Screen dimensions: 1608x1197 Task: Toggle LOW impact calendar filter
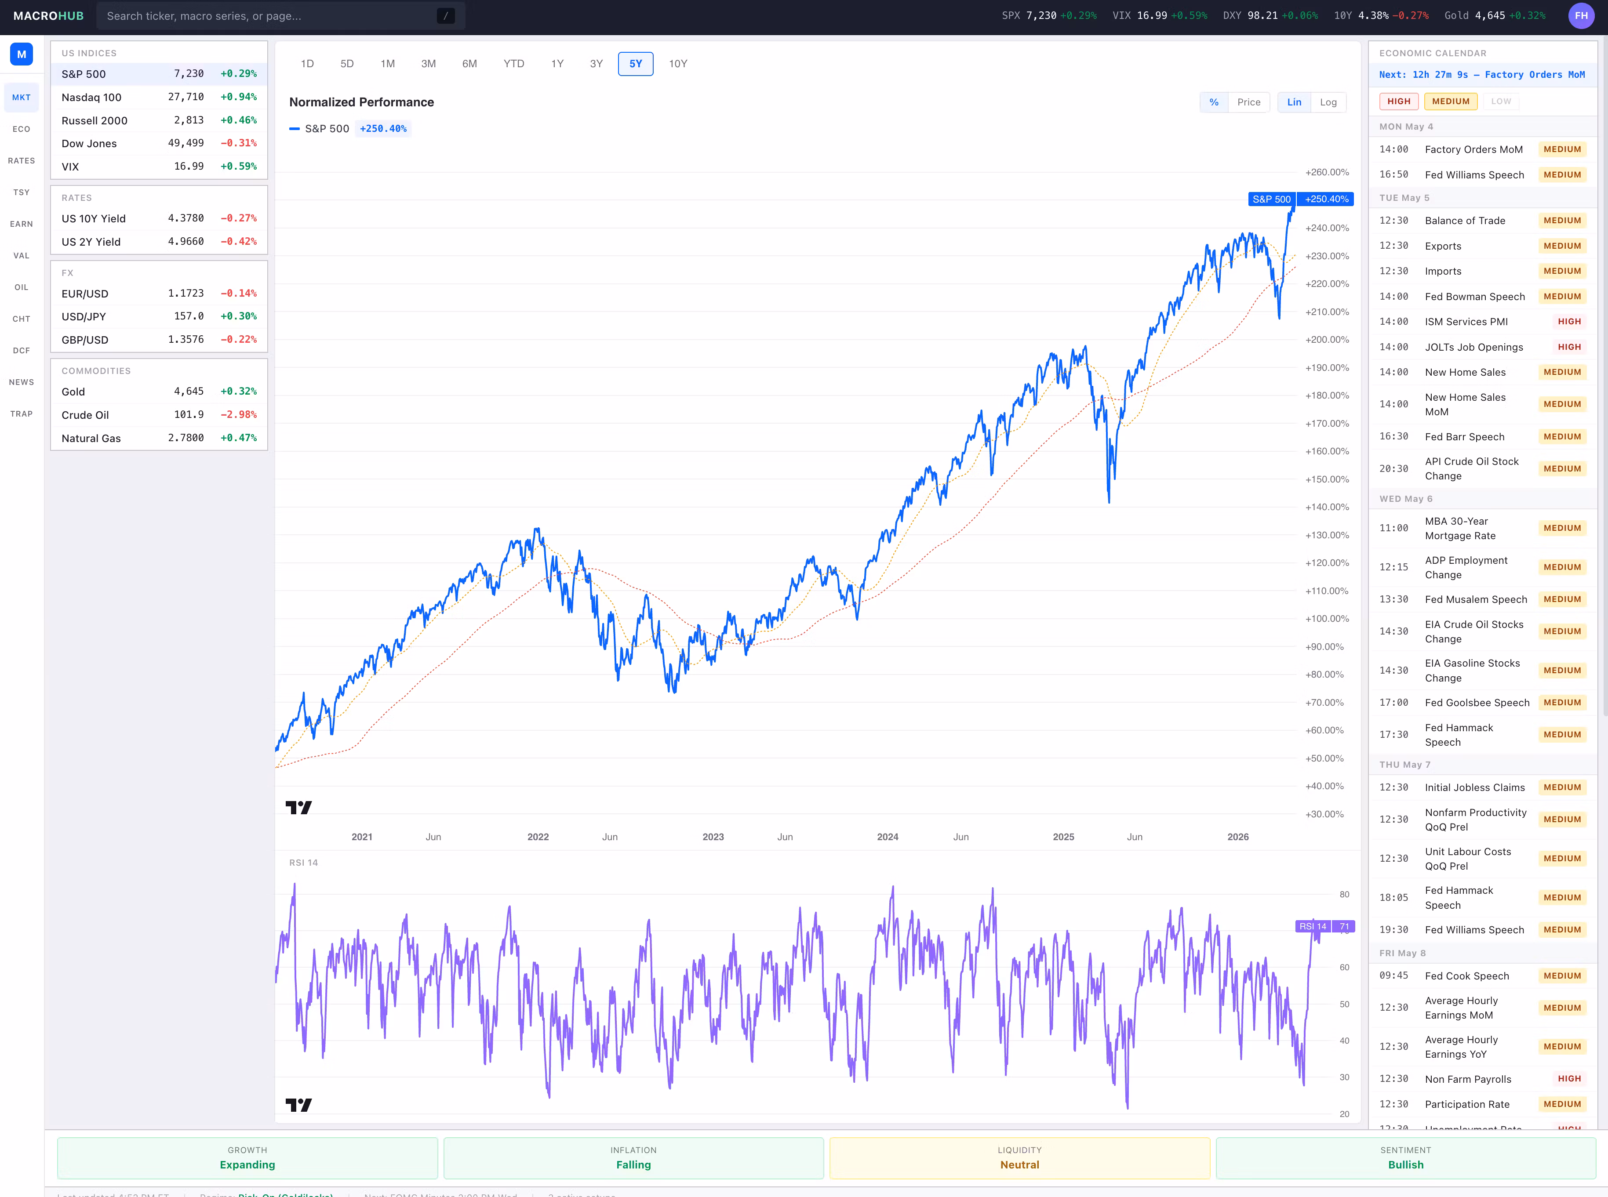pos(1501,102)
